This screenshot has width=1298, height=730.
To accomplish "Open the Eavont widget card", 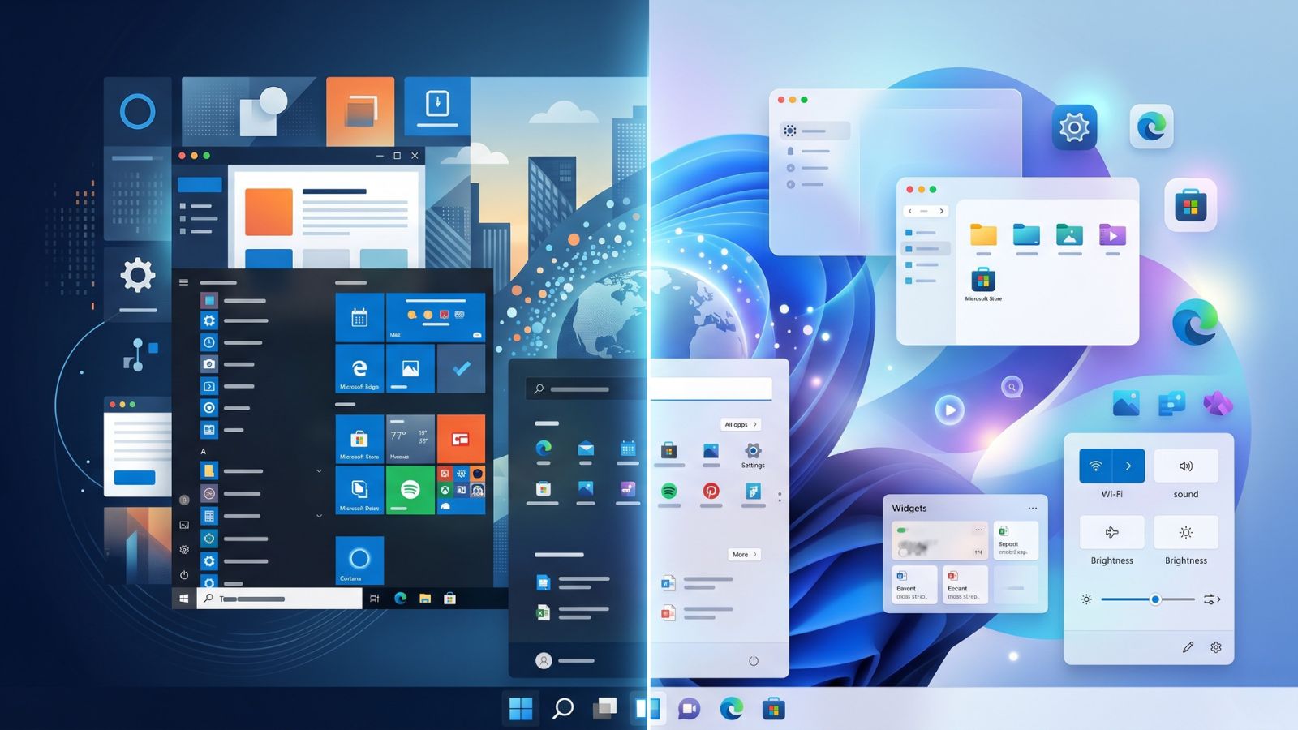I will pyautogui.click(x=913, y=585).
